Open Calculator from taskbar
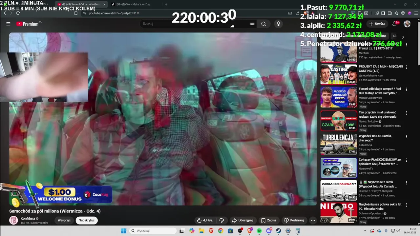 click(298, 231)
